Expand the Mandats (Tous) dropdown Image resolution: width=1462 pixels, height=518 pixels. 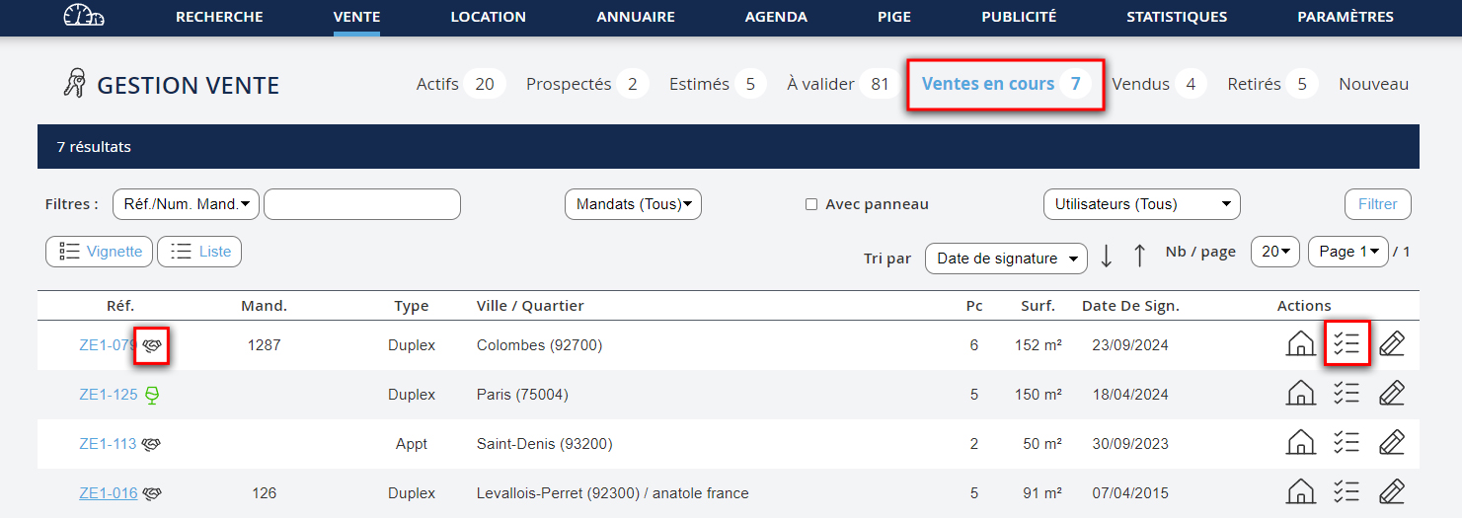633,204
